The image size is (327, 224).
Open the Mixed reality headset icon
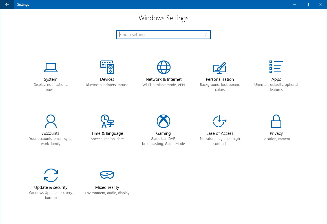(x=107, y=175)
